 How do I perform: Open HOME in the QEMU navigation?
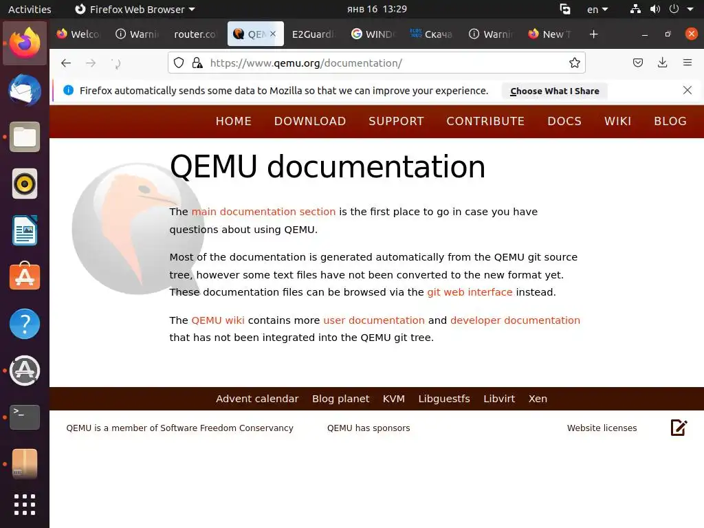click(x=234, y=121)
